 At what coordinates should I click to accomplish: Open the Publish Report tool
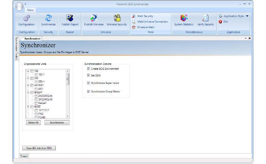[x=70, y=18]
